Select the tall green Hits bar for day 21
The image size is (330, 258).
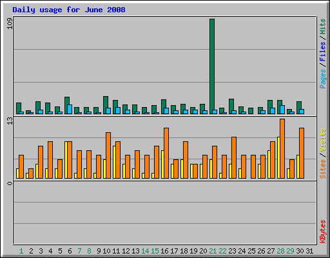[212, 66]
